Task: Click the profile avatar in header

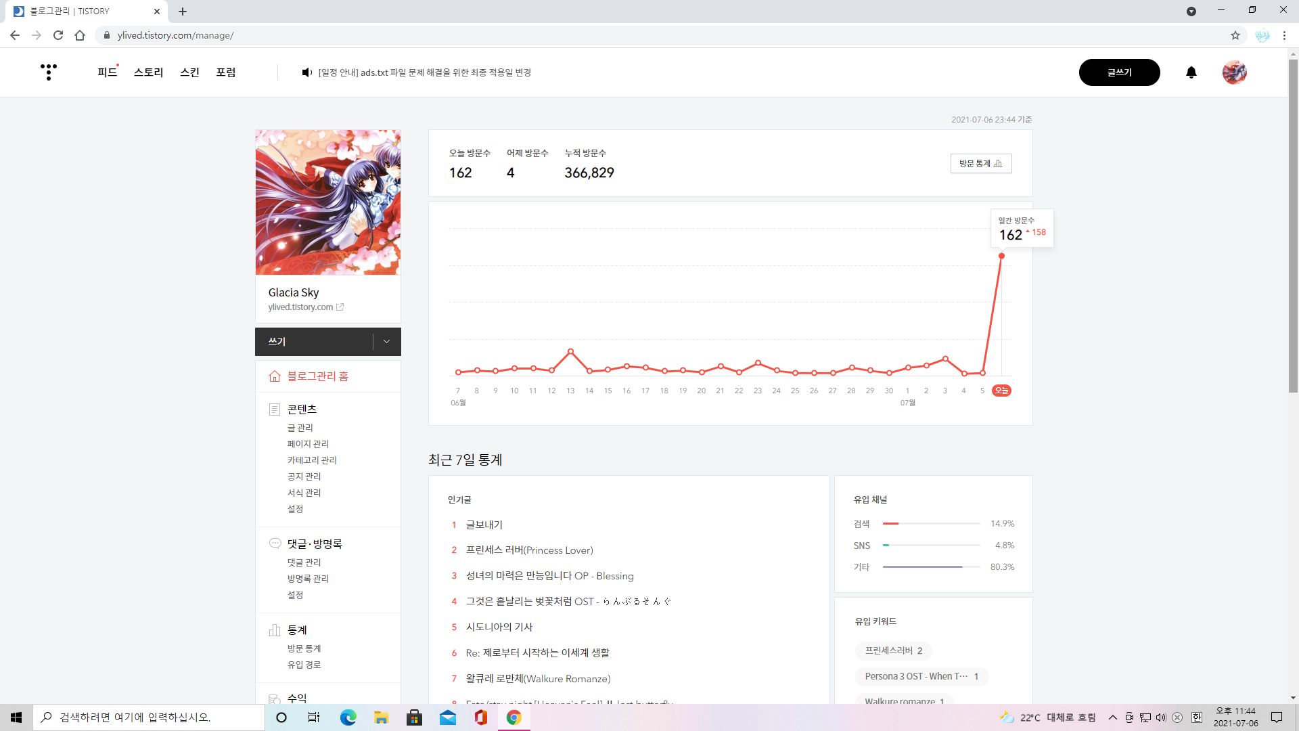Action: point(1234,72)
